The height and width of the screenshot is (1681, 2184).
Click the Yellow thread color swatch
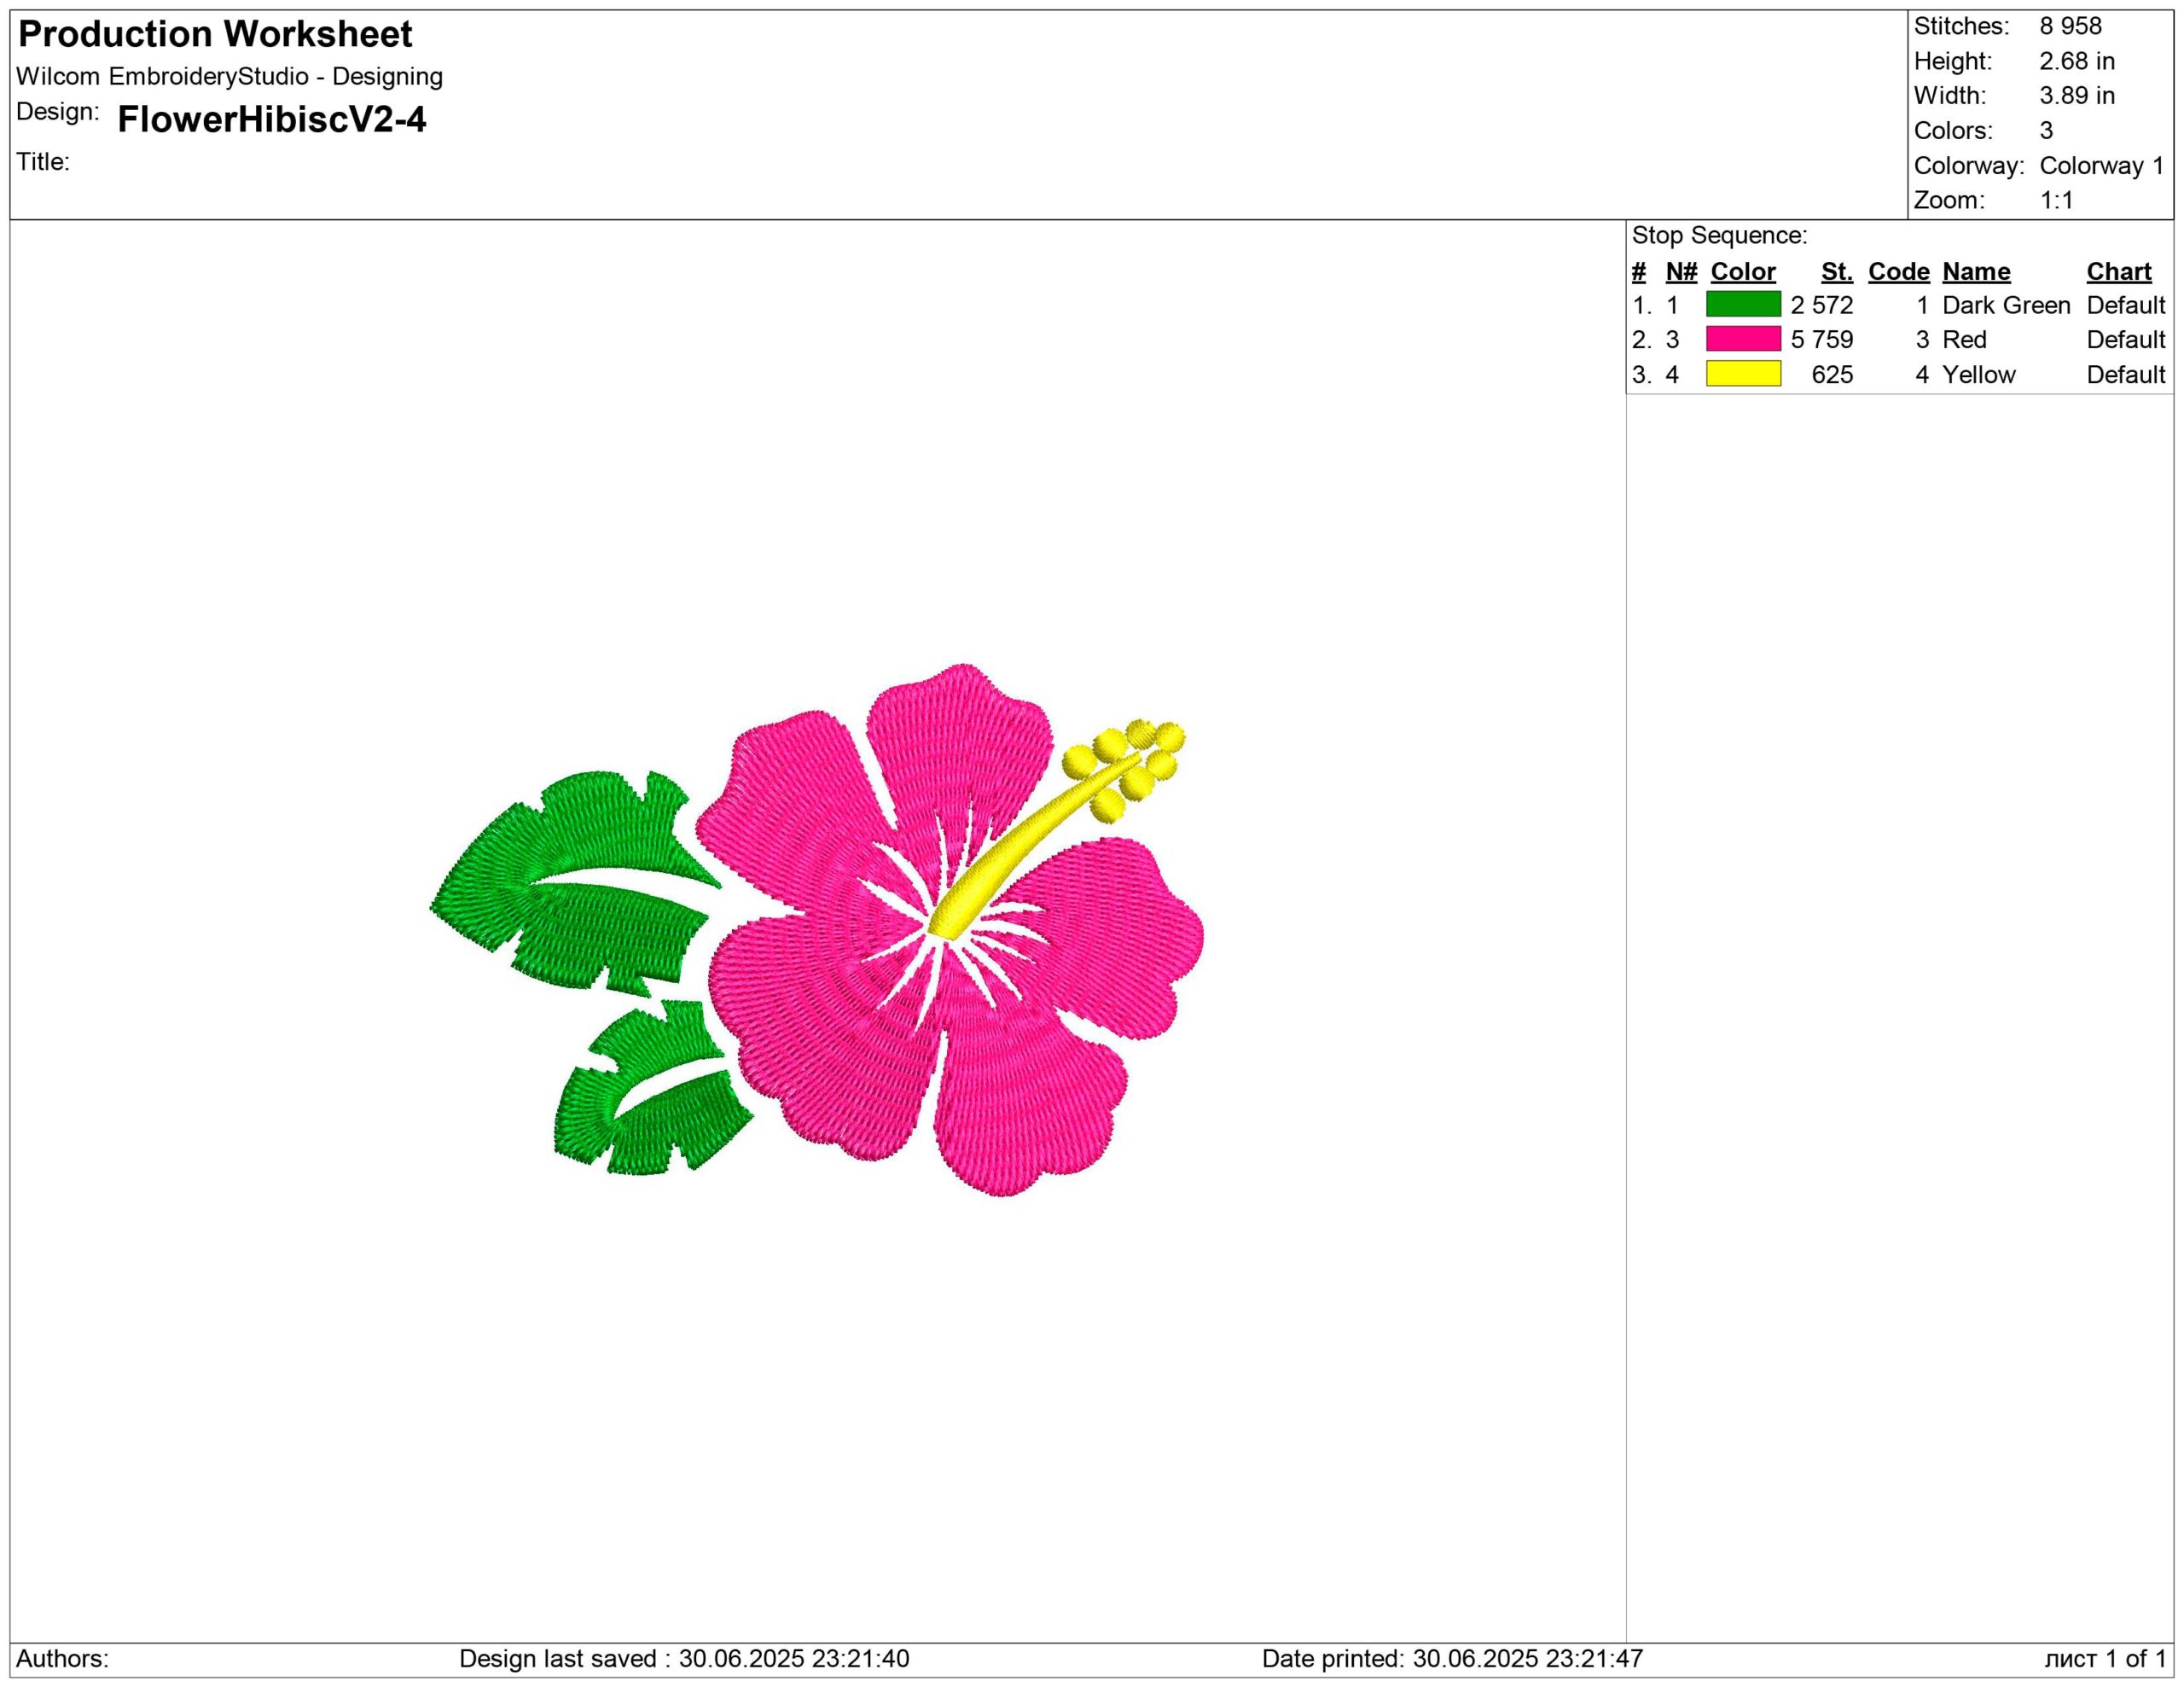click(1743, 374)
